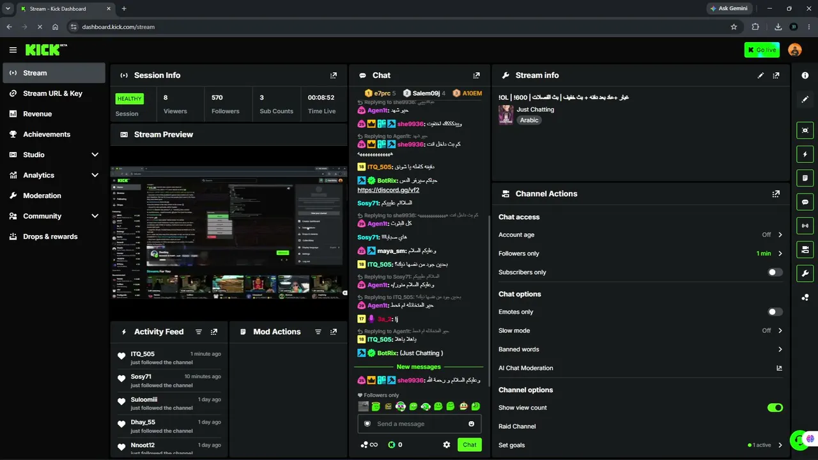This screenshot has height=460, width=818.
Task: Open the emoji picker in message box
Action: pos(472,424)
